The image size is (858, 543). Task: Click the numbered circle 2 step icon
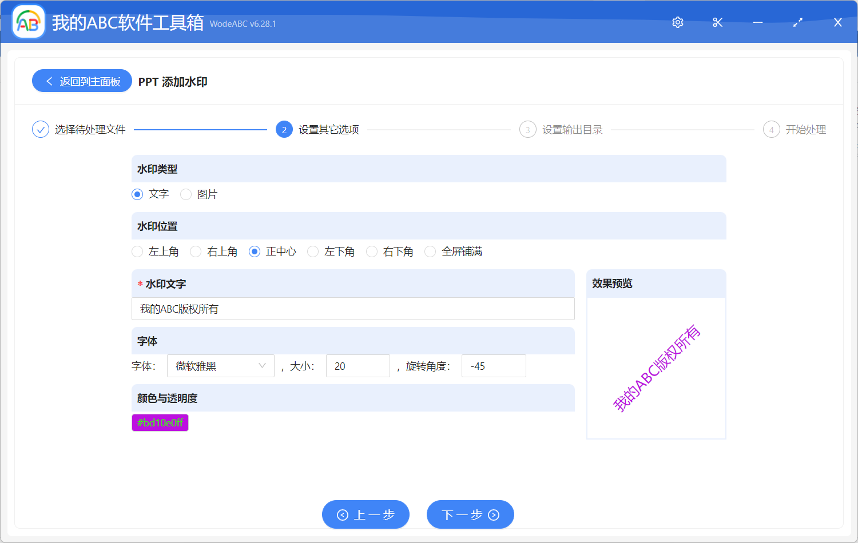pos(284,129)
